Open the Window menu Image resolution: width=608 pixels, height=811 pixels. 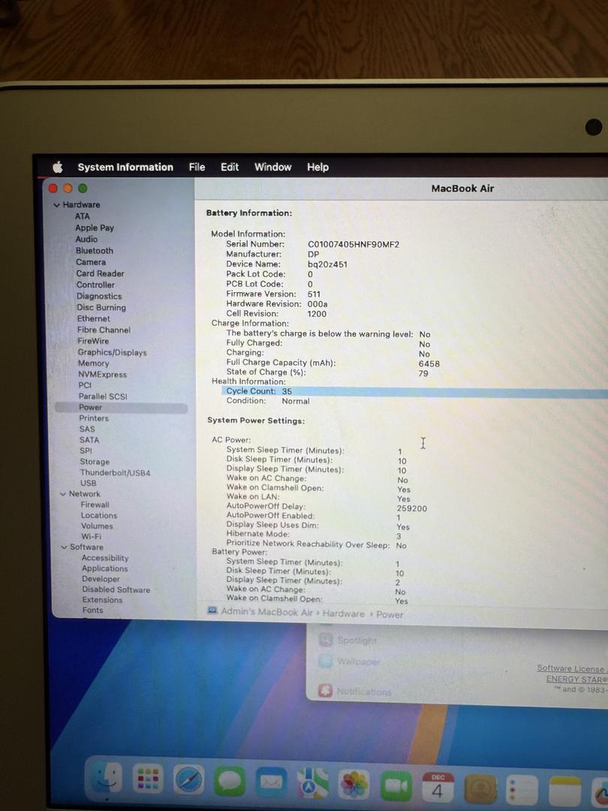coord(272,167)
